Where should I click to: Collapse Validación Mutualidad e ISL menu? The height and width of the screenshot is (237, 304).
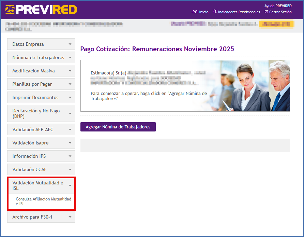coord(41,185)
